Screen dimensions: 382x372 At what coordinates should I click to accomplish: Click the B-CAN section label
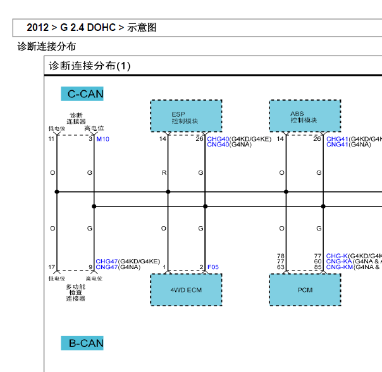coord(82,343)
